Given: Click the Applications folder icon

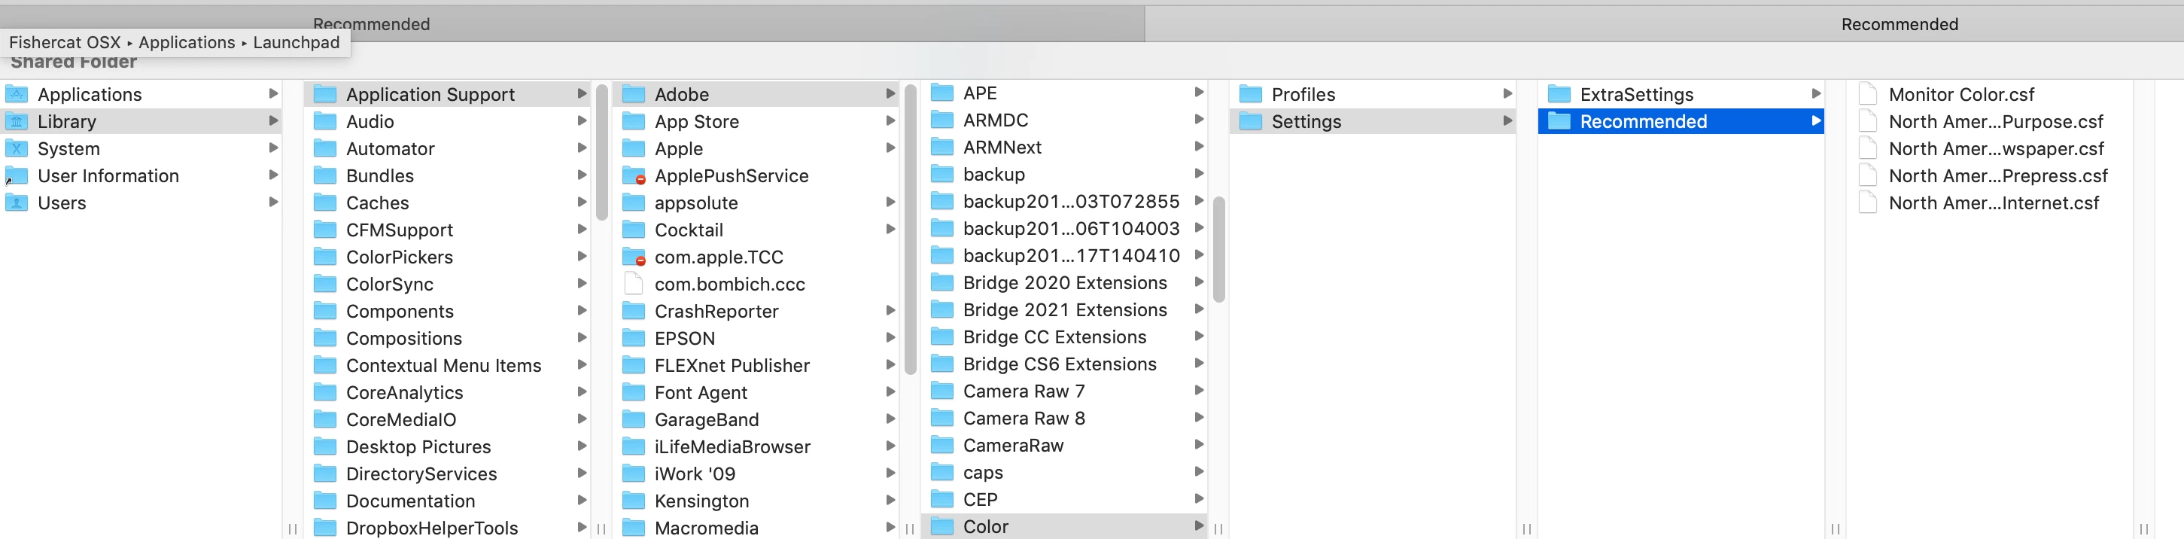Looking at the screenshot, I should coord(16,94).
